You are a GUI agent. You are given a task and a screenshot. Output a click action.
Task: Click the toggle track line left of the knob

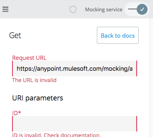tap(132, 9)
